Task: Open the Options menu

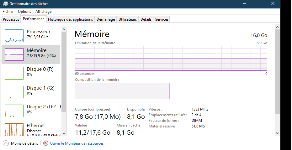Action: [x=24, y=12]
